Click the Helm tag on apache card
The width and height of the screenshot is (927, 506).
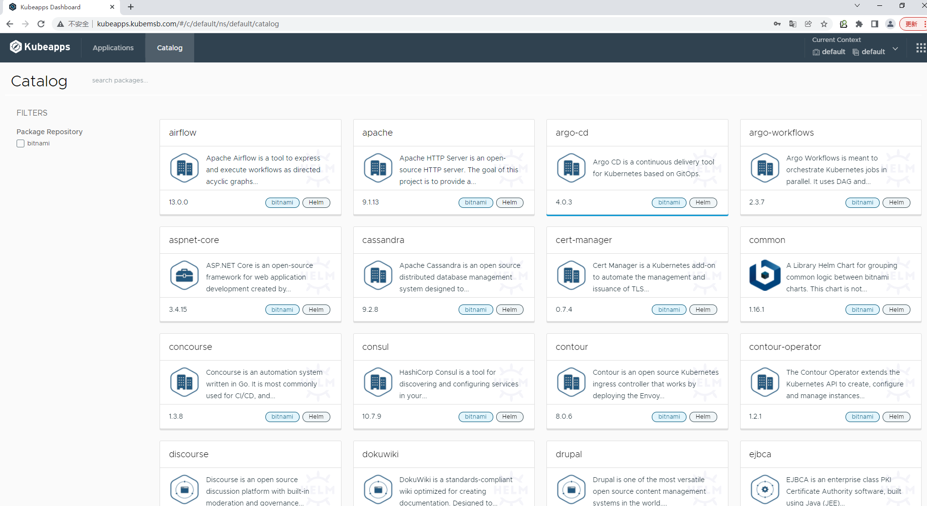tap(509, 202)
